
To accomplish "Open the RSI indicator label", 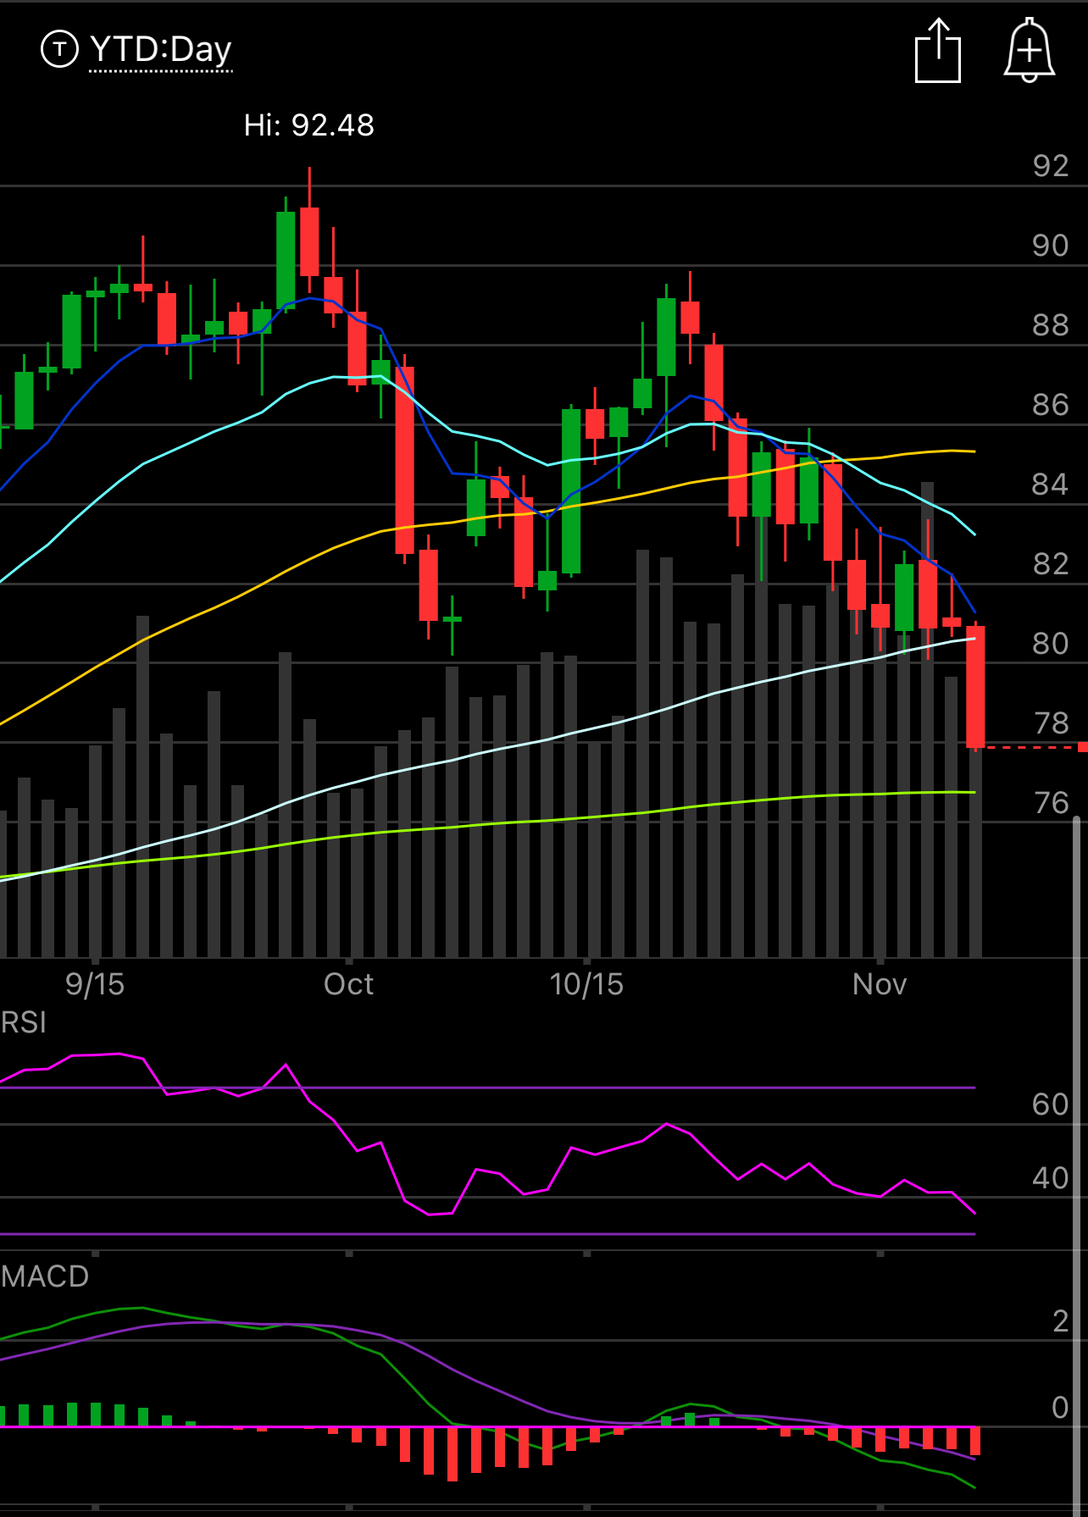I will 24,1022.
